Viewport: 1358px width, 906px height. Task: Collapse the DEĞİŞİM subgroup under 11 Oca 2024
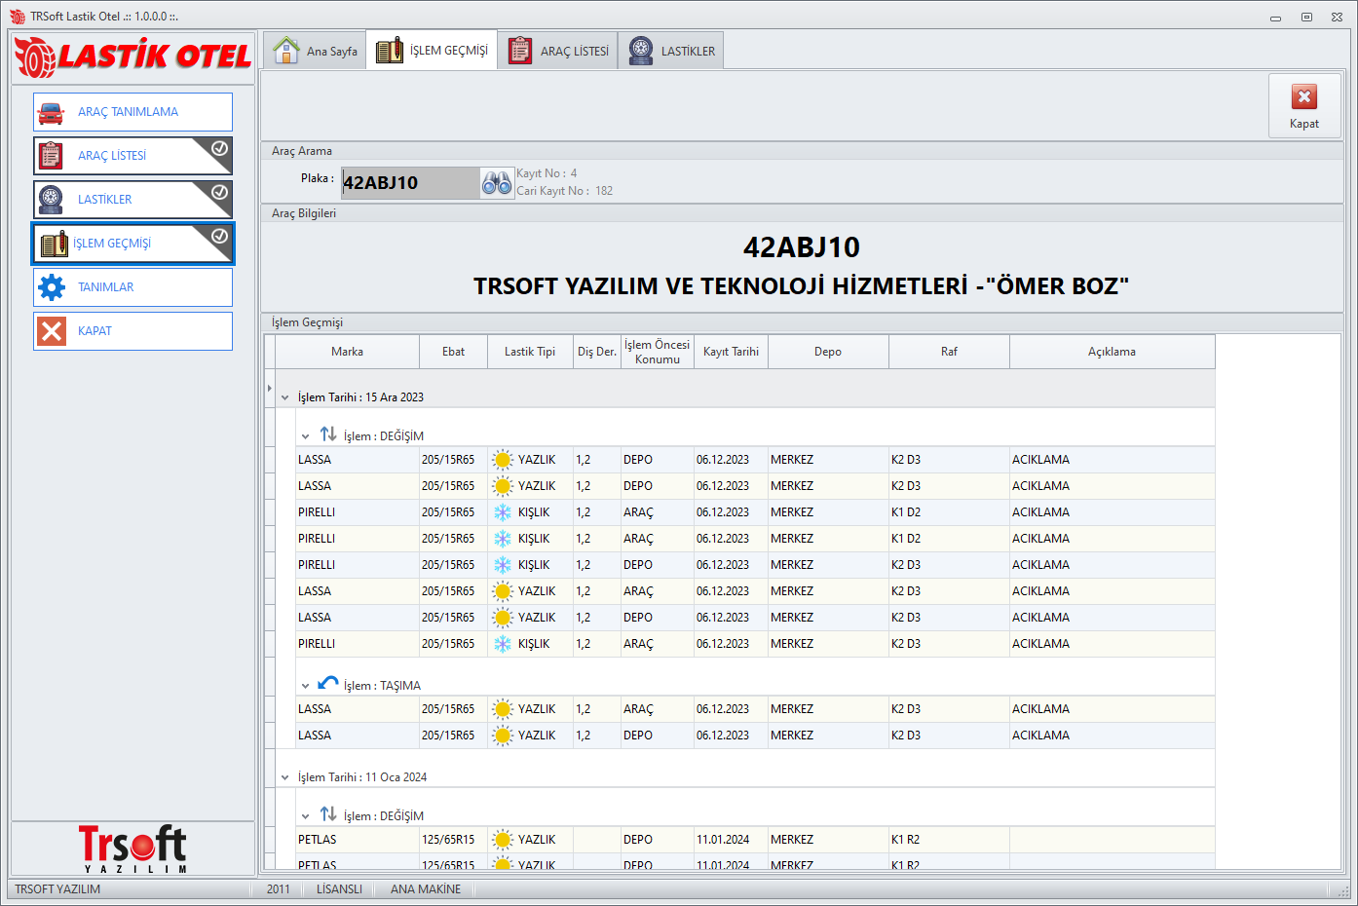(x=305, y=816)
